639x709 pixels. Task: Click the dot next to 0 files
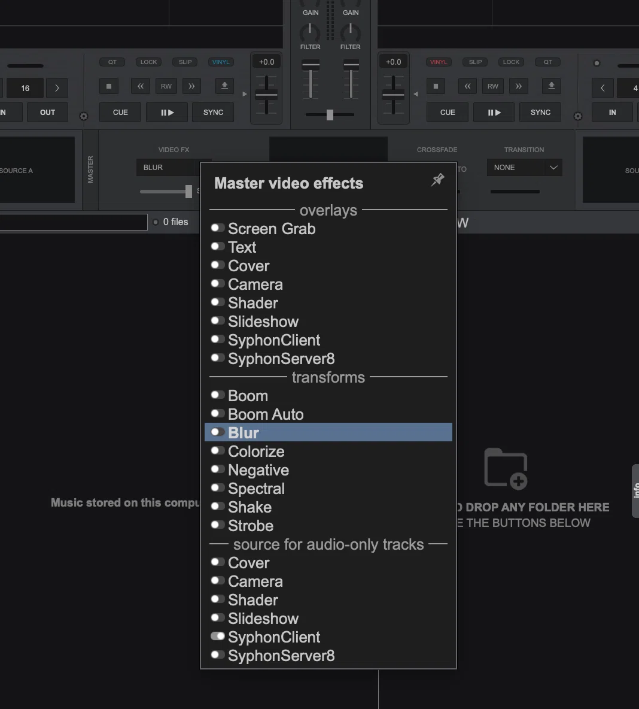(x=156, y=222)
